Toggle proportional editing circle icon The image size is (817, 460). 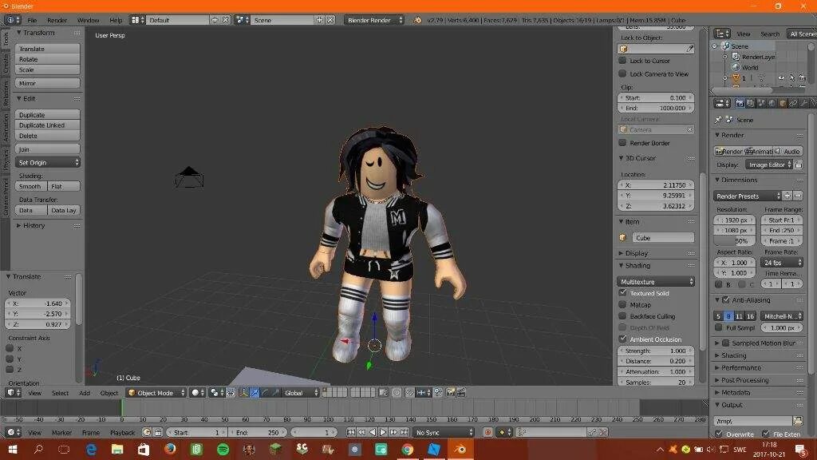(397, 392)
